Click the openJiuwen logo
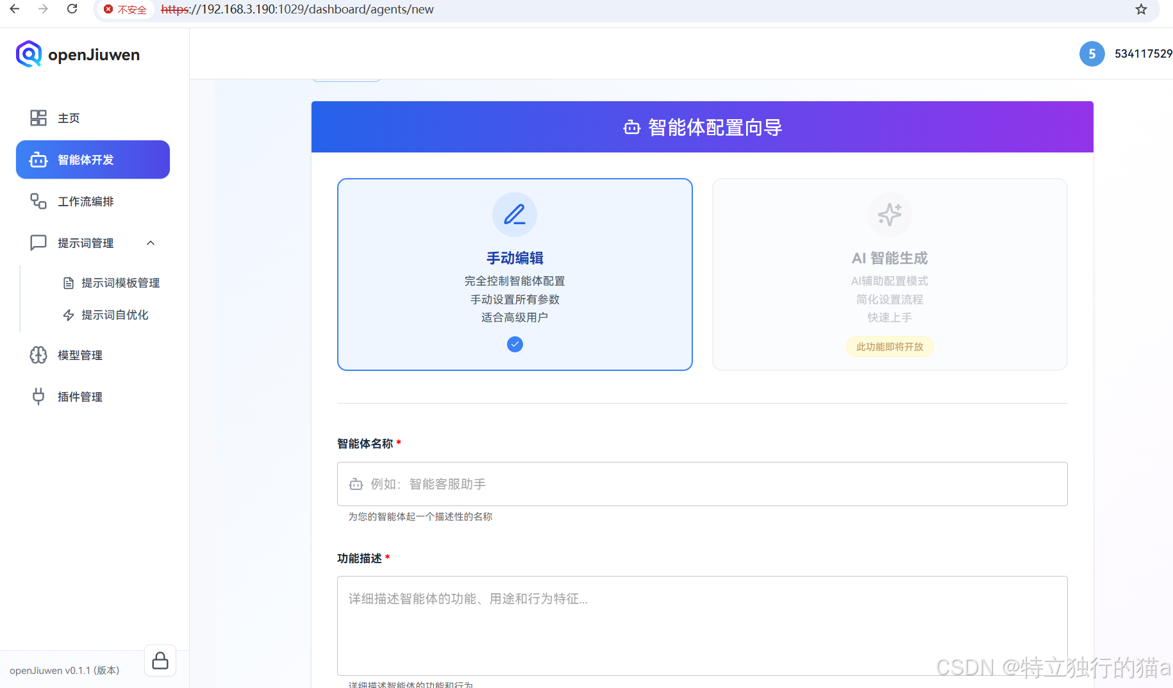The width and height of the screenshot is (1173, 688). (x=77, y=54)
